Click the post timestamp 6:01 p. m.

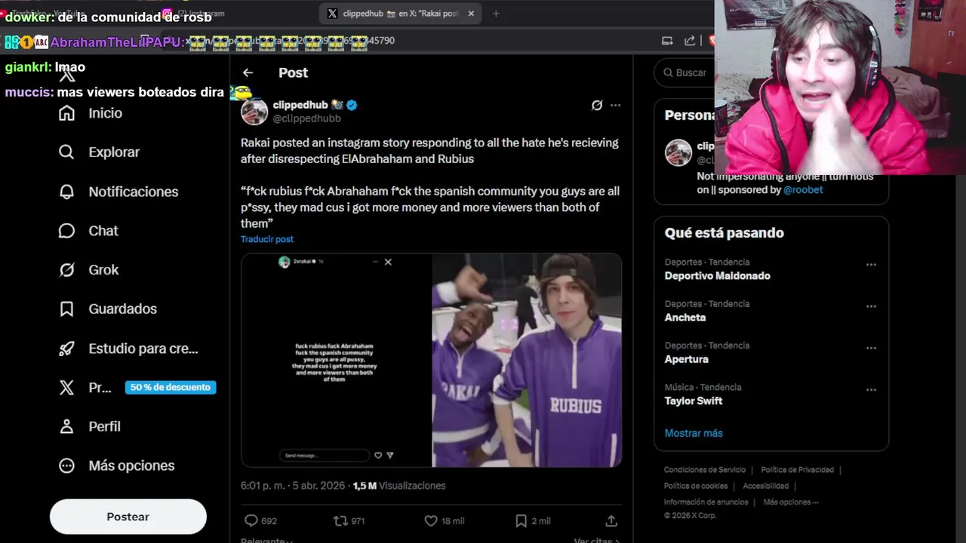point(262,486)
